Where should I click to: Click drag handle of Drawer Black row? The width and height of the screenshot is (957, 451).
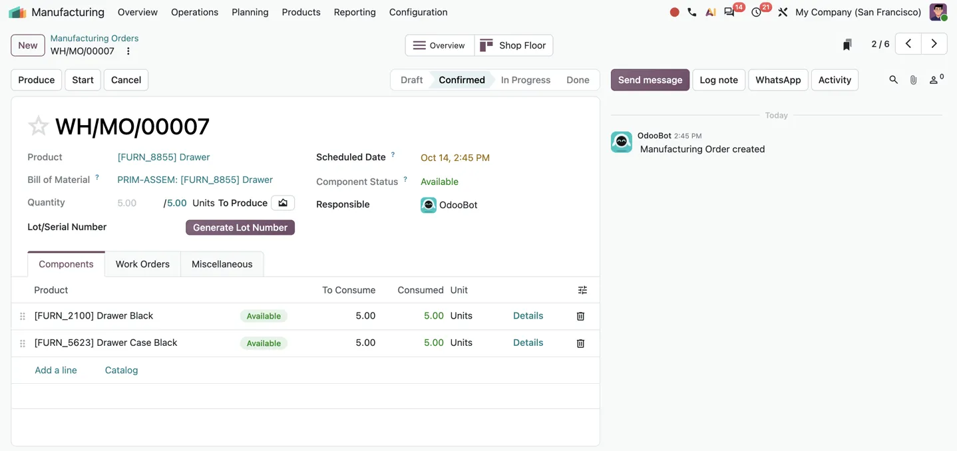[23, 317]
